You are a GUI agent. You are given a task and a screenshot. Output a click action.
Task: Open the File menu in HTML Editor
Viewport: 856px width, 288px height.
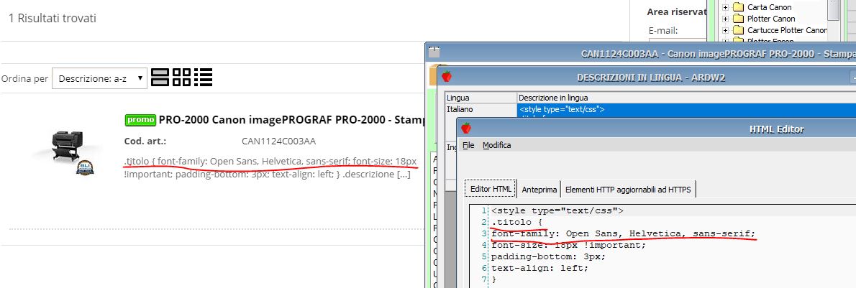tap(468, 145)
